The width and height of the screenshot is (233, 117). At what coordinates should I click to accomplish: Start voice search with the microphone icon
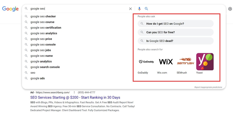pyautogui.click(x=139, y=9)
